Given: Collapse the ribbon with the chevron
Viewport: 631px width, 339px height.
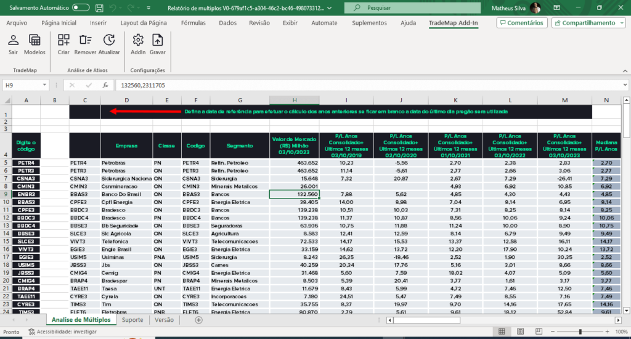Looking at the screenshot, I should click(625, 71).
